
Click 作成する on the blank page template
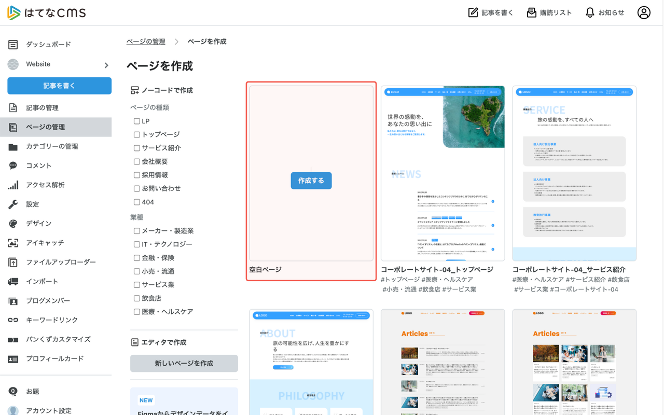pos(311,181)
